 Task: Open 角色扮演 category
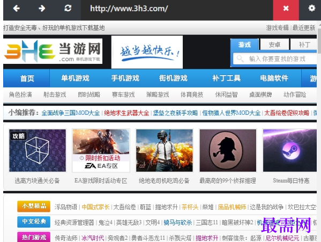point(20,94)
